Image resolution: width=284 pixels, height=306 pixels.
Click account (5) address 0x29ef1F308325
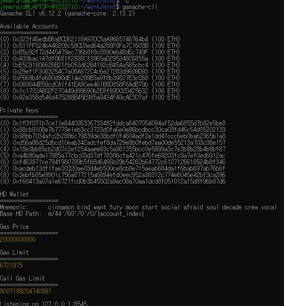pos(80,71)
